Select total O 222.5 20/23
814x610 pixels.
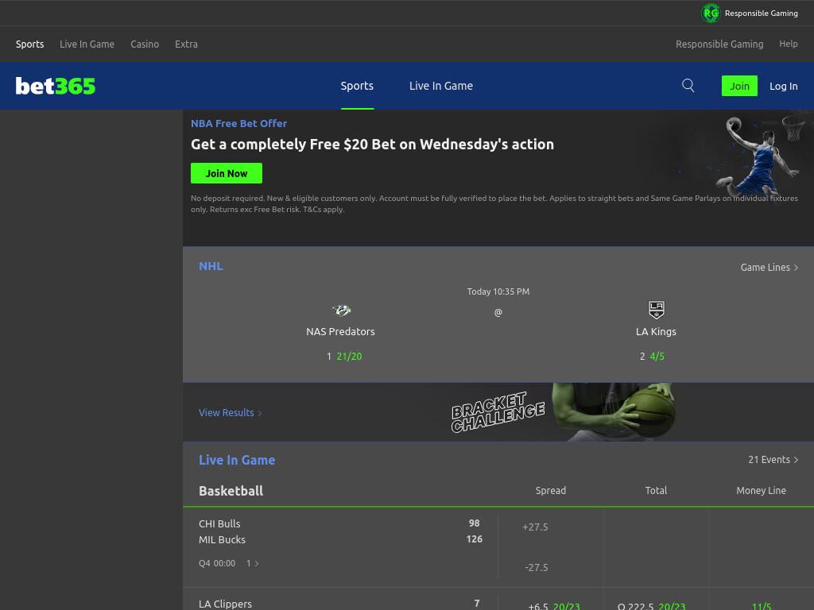[652, 606]
